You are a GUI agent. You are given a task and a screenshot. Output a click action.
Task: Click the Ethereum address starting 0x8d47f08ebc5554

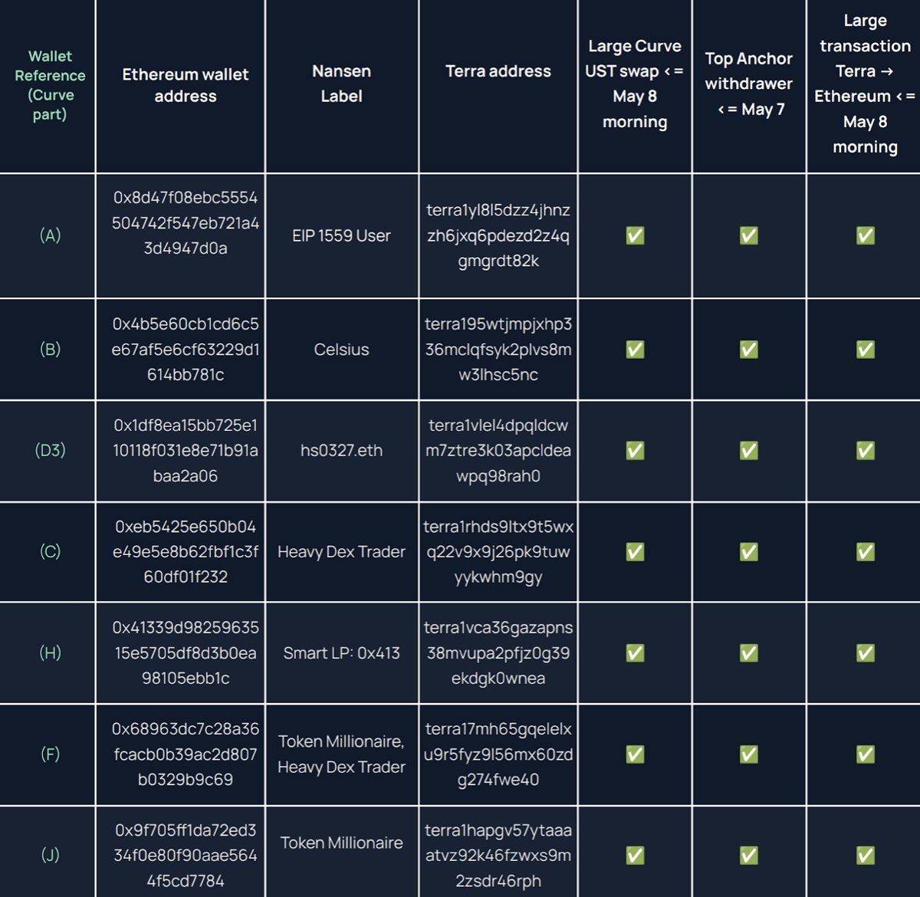coord(186,223)
